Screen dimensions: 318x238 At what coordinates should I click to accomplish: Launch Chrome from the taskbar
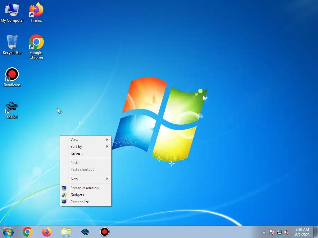pyautogui.click(x=28, y=232)
